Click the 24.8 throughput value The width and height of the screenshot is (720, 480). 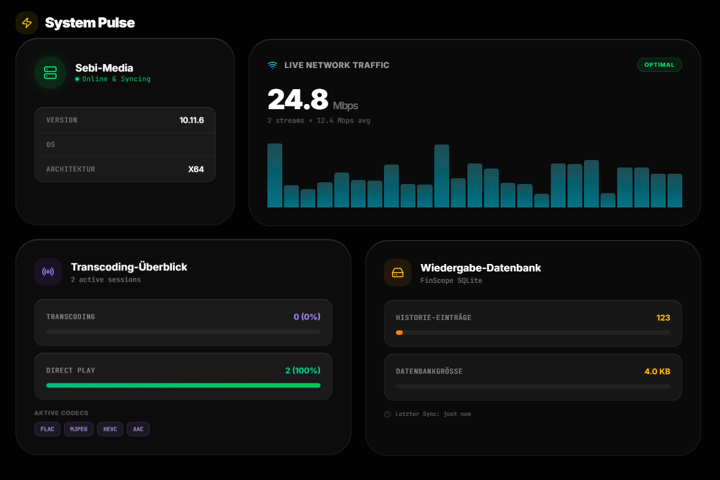(x=298, y=99)
